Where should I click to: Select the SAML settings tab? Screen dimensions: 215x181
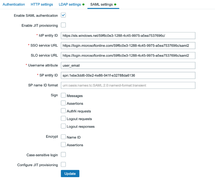point(101,4)
